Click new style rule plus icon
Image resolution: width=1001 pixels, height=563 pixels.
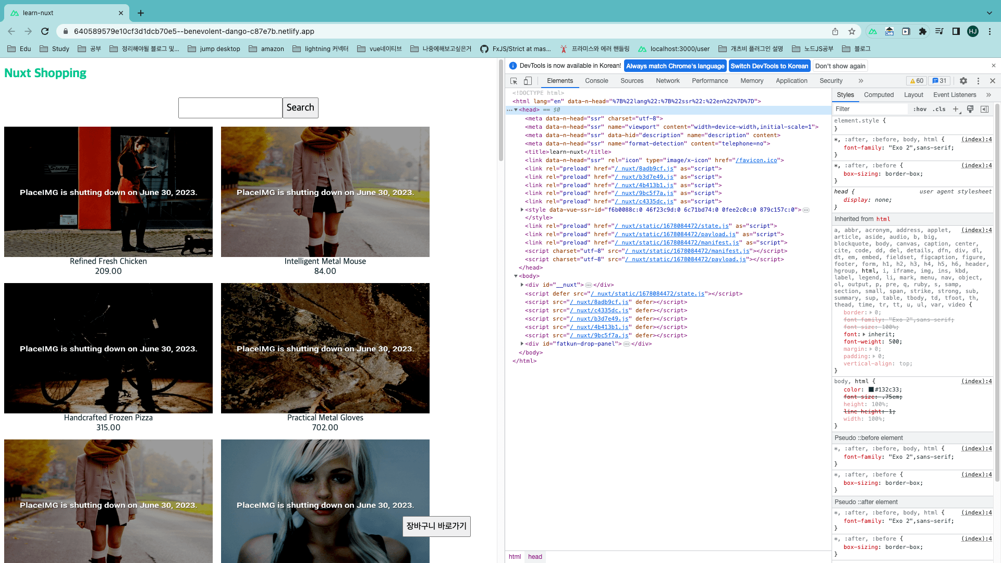956,109
